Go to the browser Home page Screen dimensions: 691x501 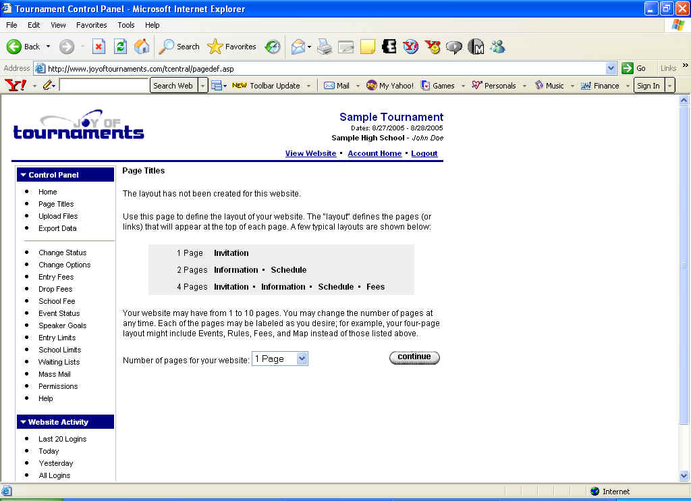(x=142, y=47)
